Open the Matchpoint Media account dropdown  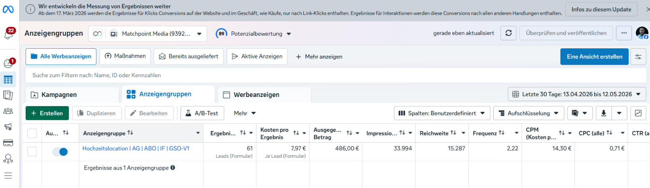click(147, 34)
